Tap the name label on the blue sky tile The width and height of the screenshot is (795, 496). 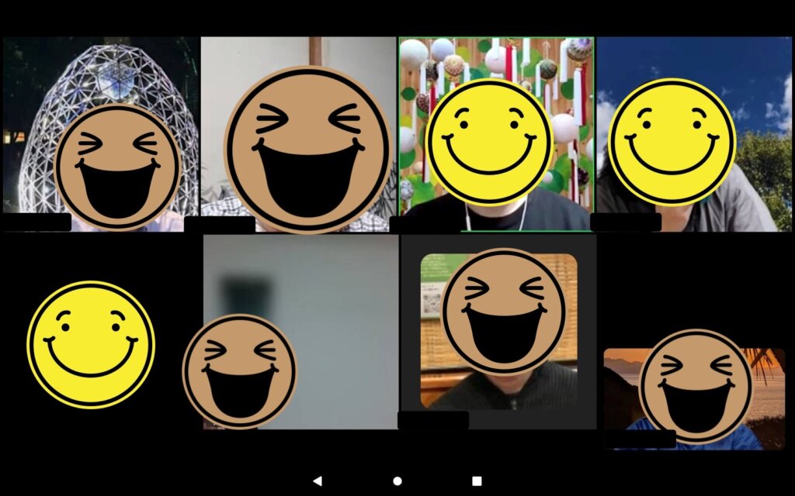(626, 222)
